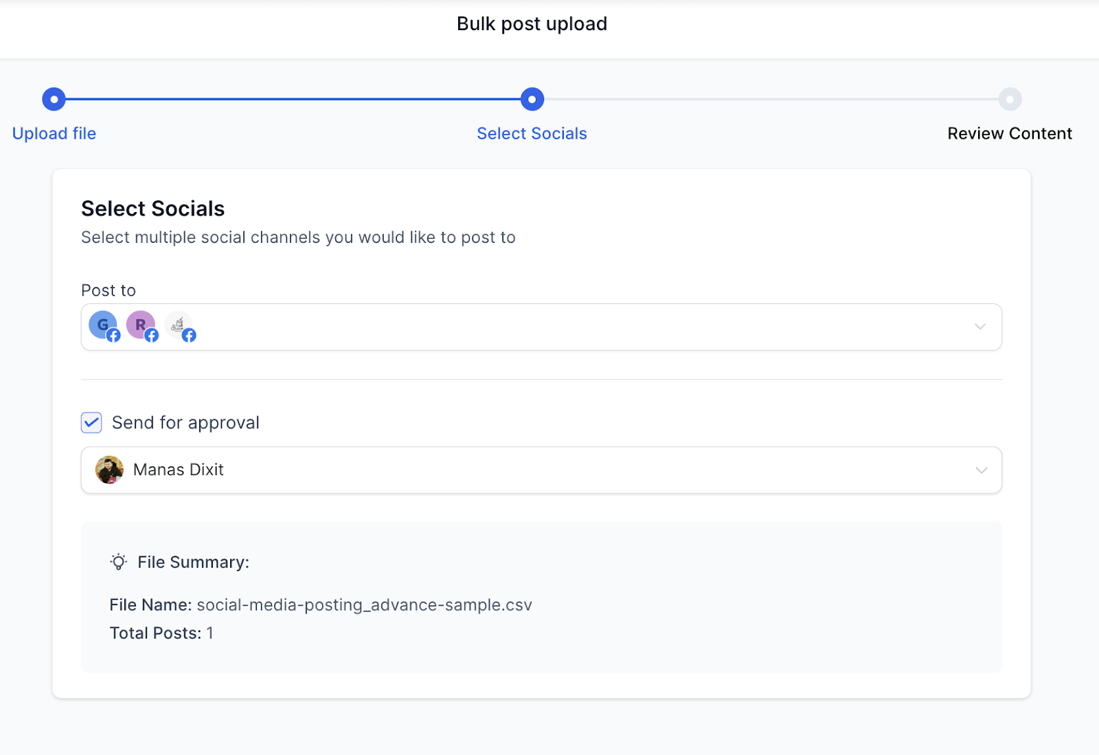
Task: Click the third Facebook page avatar with logo
Action: coord(179,325)
